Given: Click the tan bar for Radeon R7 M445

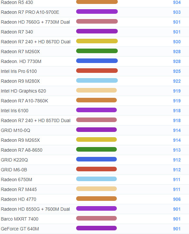Looking at the screenshot, I should pyautogui.click(x=96, y=189).
